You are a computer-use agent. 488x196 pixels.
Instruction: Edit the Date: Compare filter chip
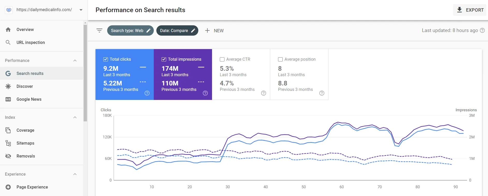tap(177, 30)
